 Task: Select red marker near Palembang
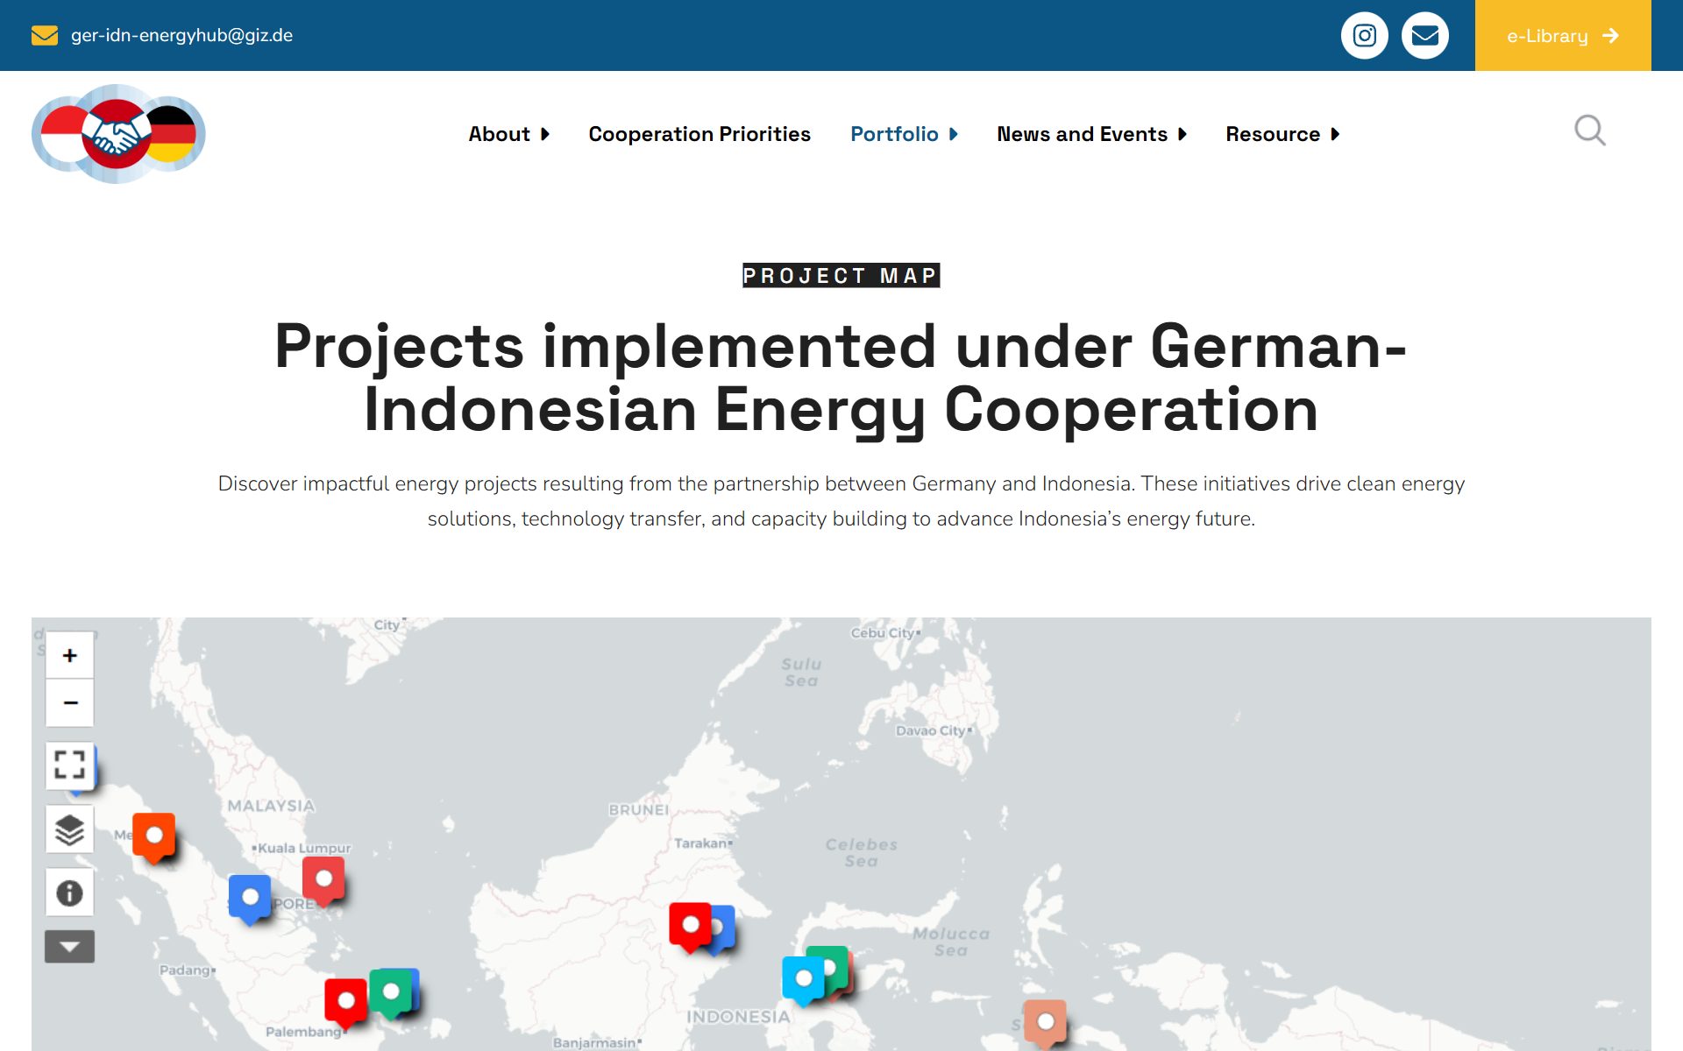coord(346,1002)
